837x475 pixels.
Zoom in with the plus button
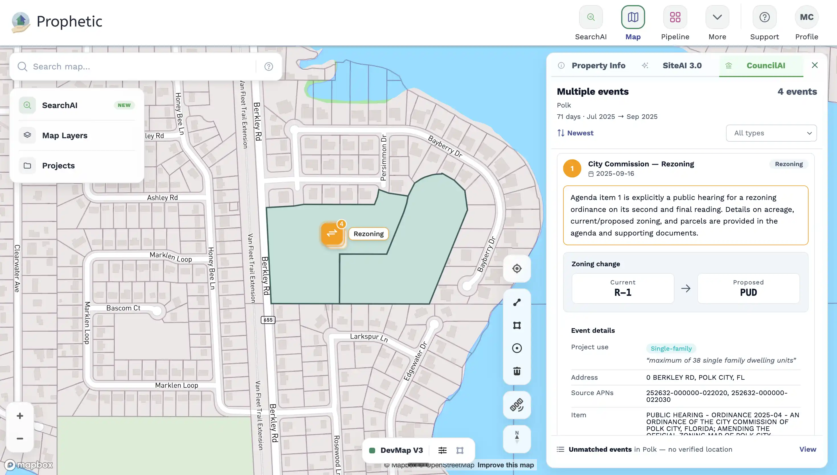pos(20,416)
